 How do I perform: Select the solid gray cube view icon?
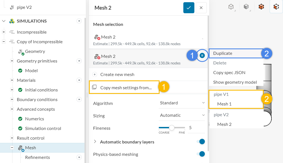pos(246,7)
